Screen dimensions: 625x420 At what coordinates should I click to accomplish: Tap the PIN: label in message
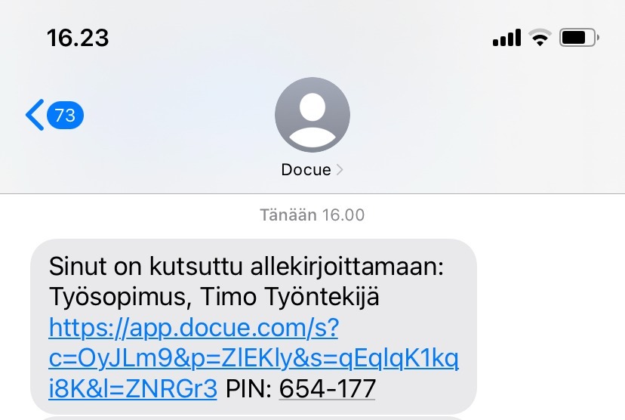[249, 388]
